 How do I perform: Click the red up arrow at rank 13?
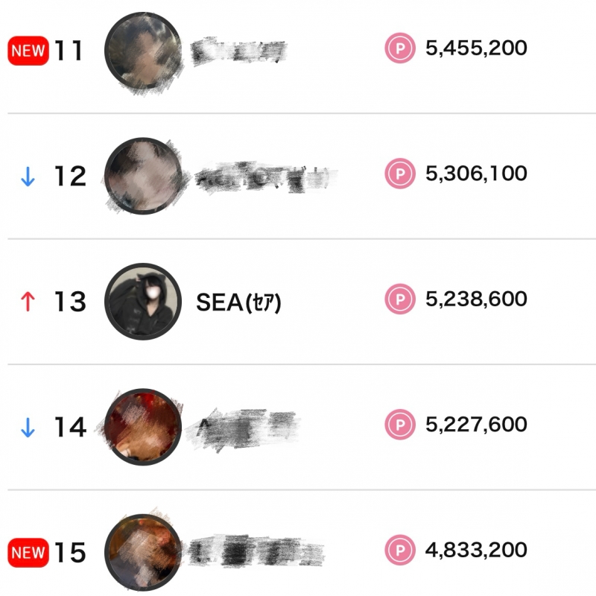point(28,302)
